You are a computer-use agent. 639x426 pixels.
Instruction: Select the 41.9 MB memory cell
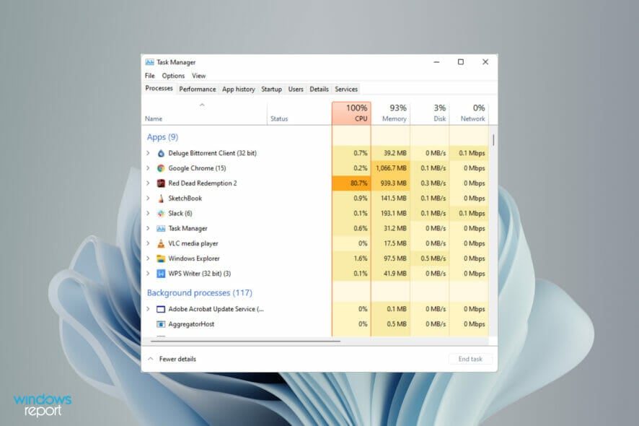(x=390, y=274)
